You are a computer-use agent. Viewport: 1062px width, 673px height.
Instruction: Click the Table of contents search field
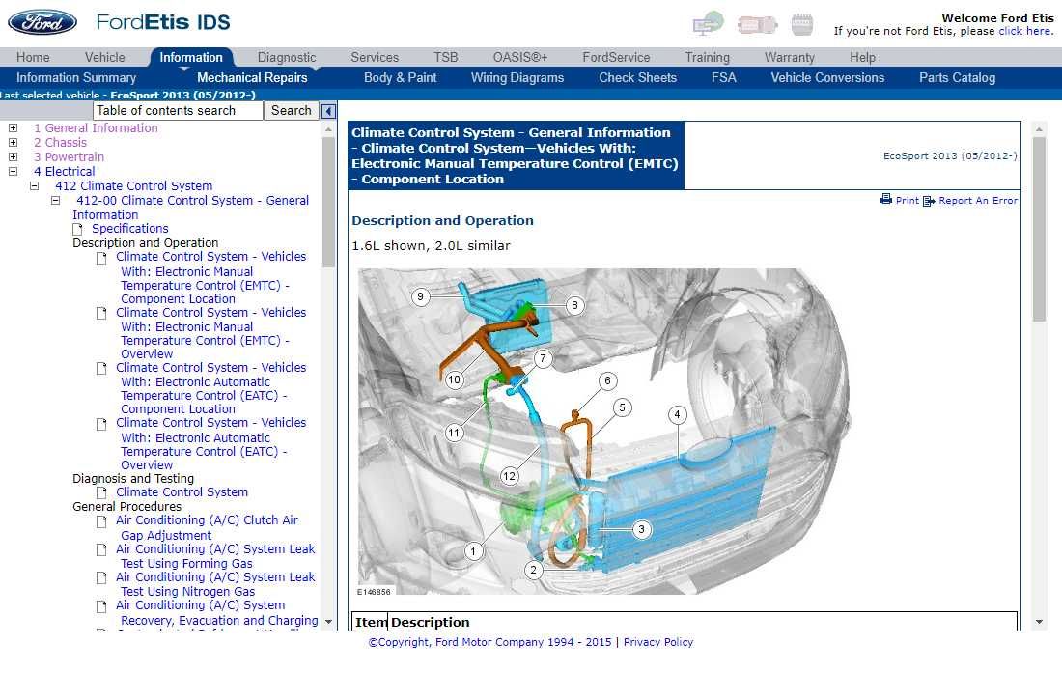178,110
